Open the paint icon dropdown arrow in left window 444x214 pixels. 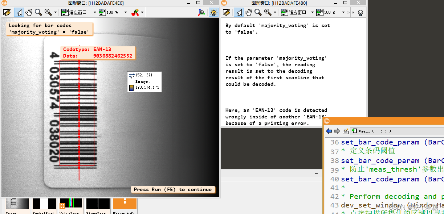pos(142,12)
